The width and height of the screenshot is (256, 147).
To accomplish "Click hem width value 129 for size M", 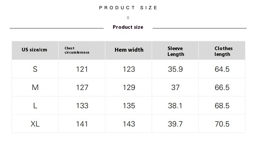I will coord(129,88).
